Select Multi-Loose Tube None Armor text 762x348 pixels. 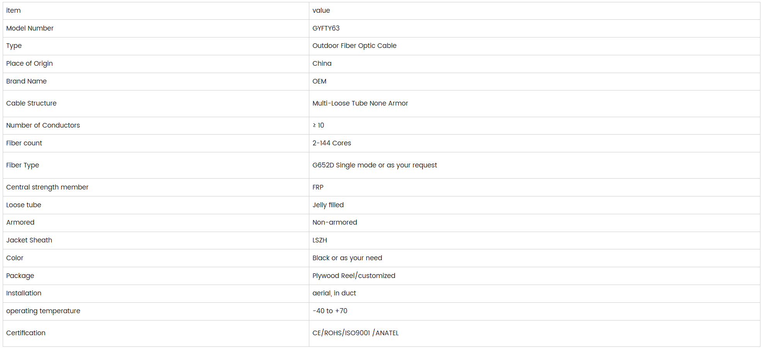(x=360, y=103)
